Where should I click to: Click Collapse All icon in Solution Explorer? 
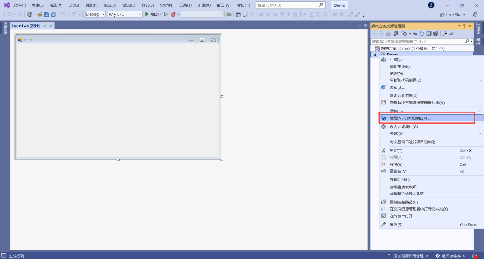click(x=428, y=34)
